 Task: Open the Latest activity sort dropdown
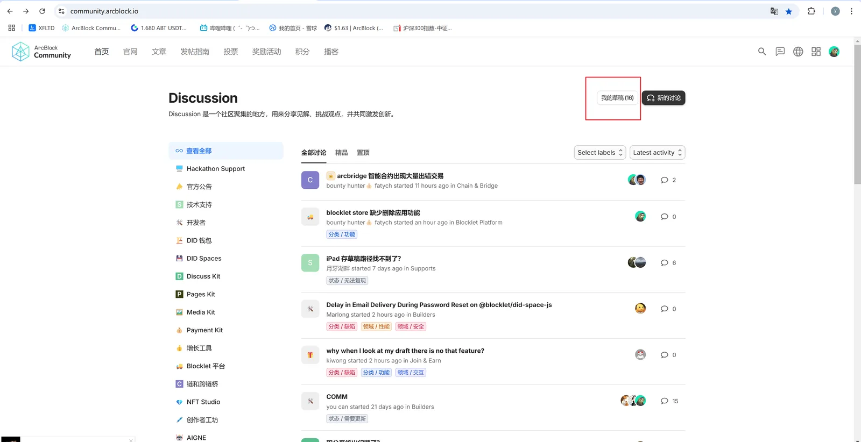point(657,153)
